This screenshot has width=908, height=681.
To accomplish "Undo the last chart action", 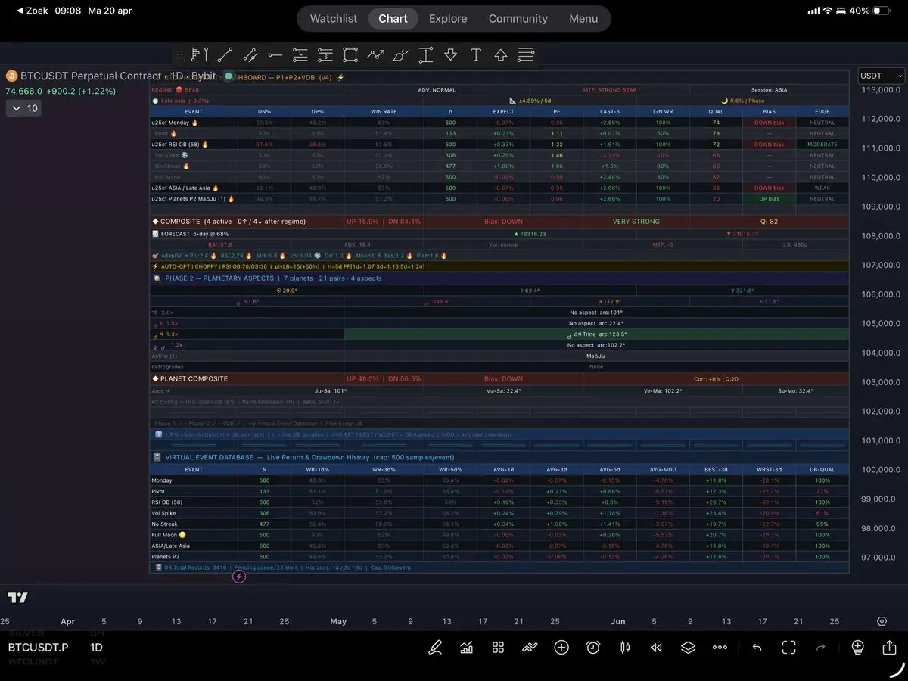I will click(757, 648).
